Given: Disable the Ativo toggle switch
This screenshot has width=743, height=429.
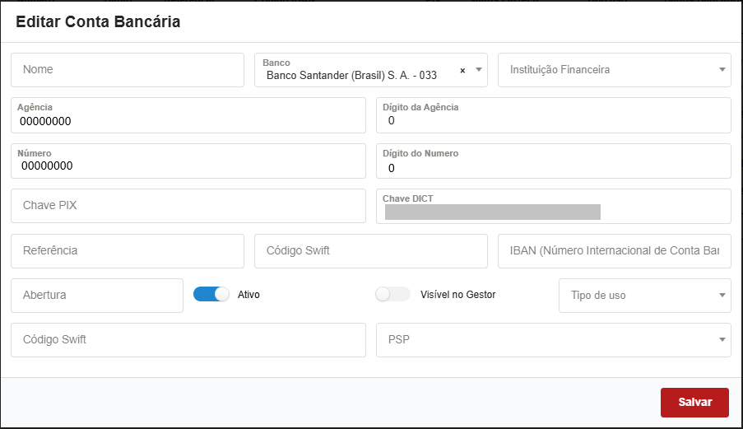Looking at the screenshot, I should pyautogui.click(x=211, y=294).
